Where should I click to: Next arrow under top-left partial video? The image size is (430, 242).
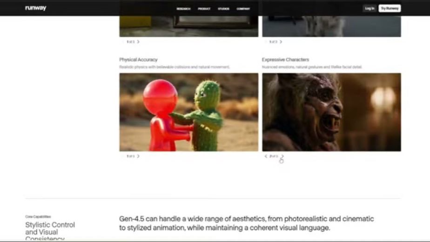138,42
